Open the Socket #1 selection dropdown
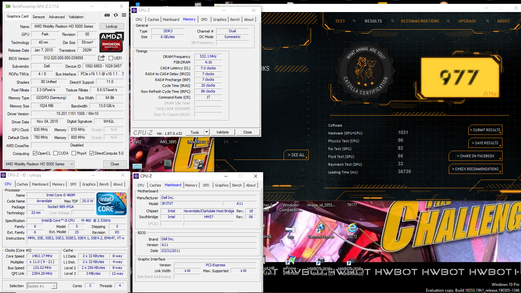 [x=42, y=286]
